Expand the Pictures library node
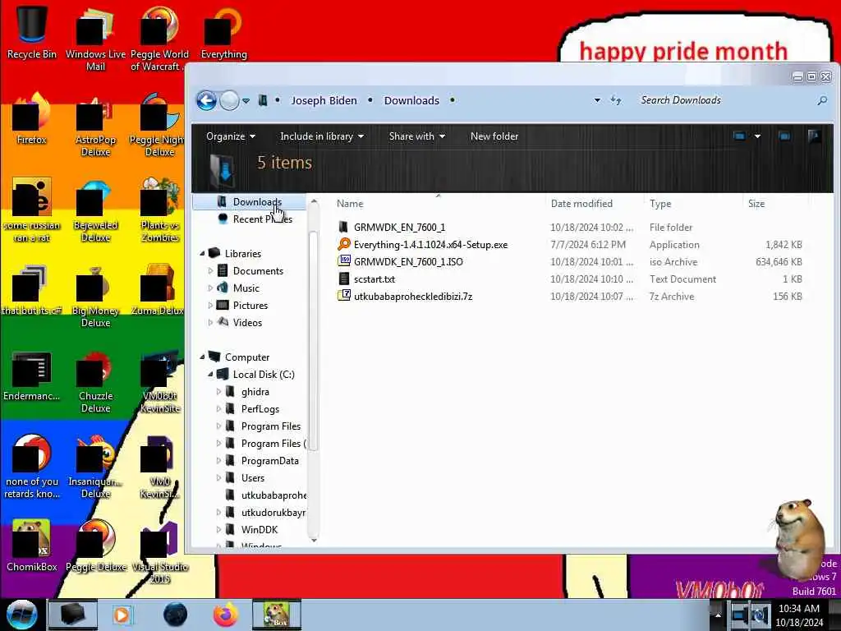The height and width of the screenshot is (631, 841). 211,306
